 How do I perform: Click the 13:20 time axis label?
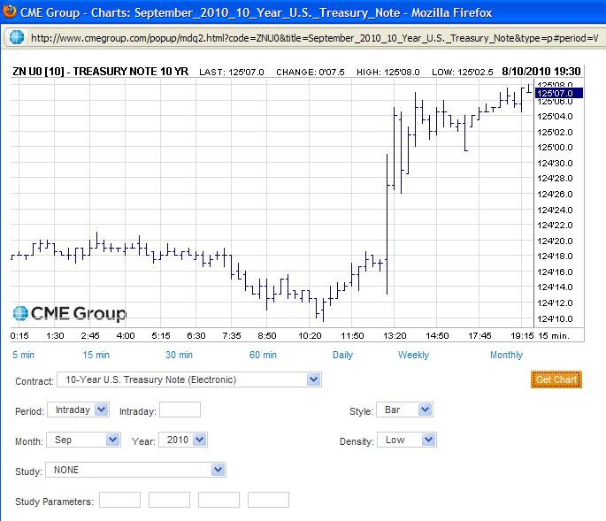(395, 336)
